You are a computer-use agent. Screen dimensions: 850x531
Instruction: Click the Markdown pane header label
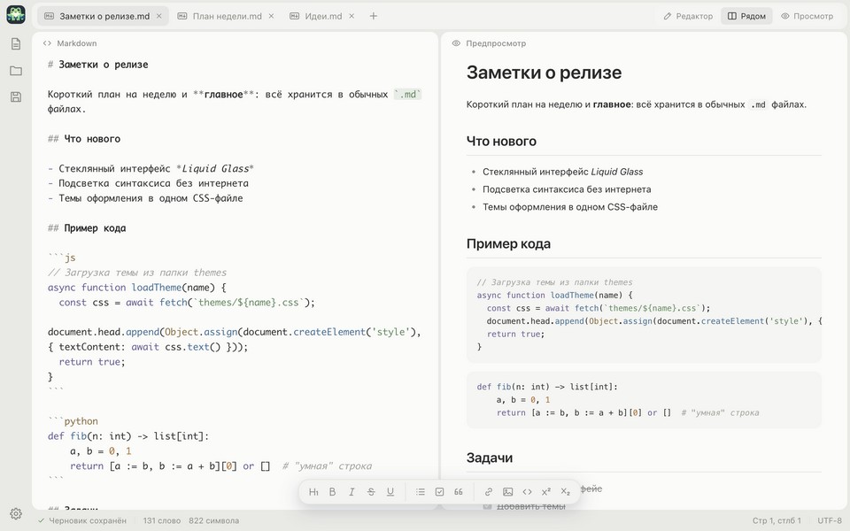click(76, 43)
